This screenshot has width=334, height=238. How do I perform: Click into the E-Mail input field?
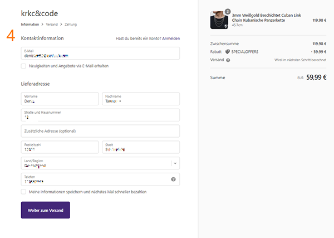(x=100, y=54)
